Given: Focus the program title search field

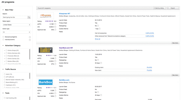Looking at the screenshot, I should pos(15,17).
